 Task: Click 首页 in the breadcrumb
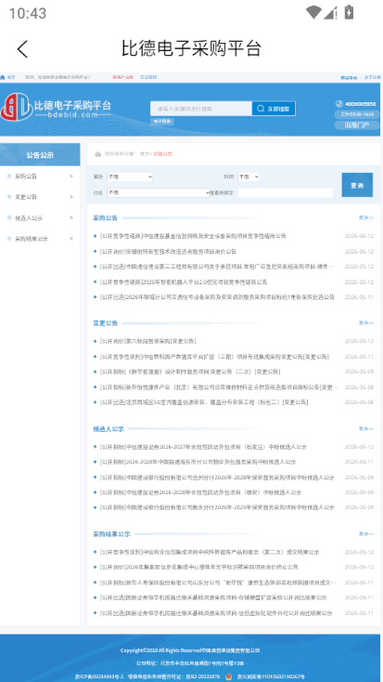coord(144,154)
